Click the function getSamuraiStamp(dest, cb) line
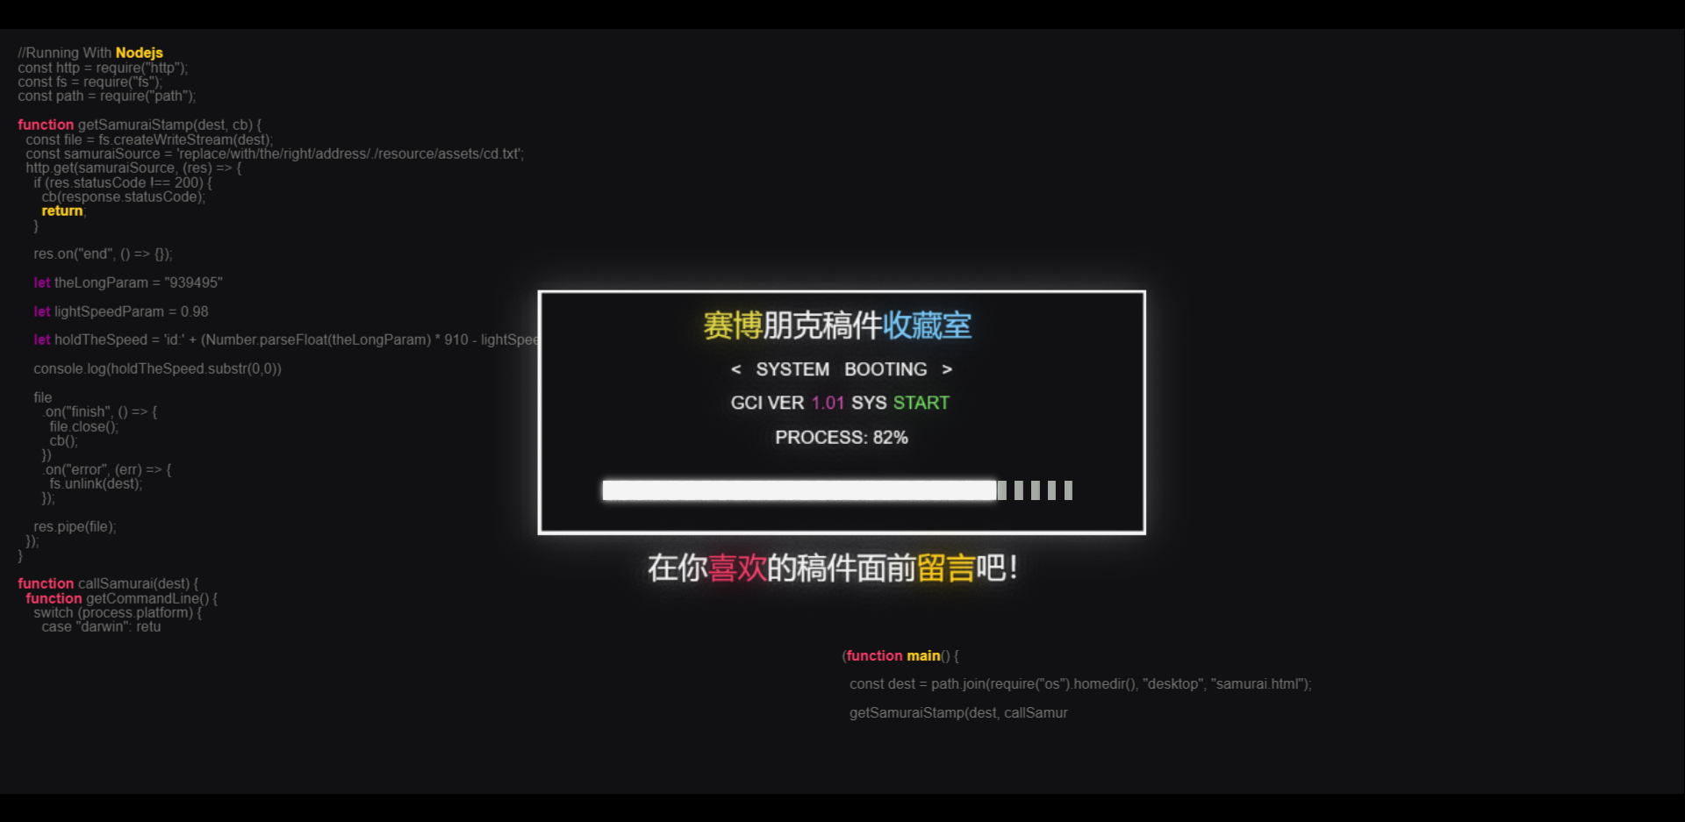This screenshot has height=822, width=1685. pyautogui.click(x=140, y=125)
